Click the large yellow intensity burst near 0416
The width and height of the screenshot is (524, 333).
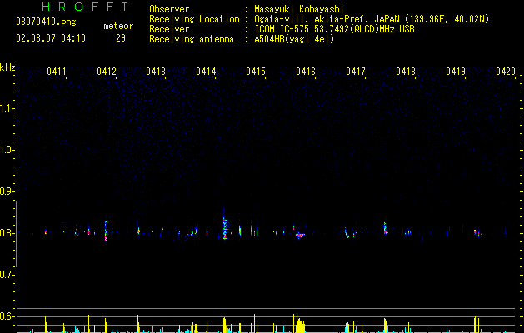pos(299,323)
